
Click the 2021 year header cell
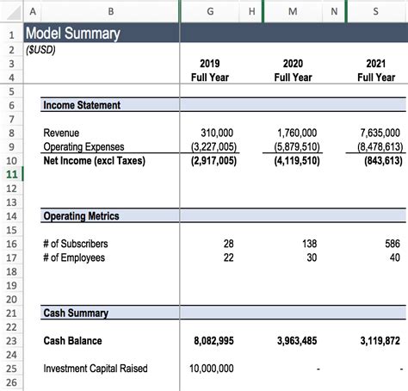pos(376,64)
